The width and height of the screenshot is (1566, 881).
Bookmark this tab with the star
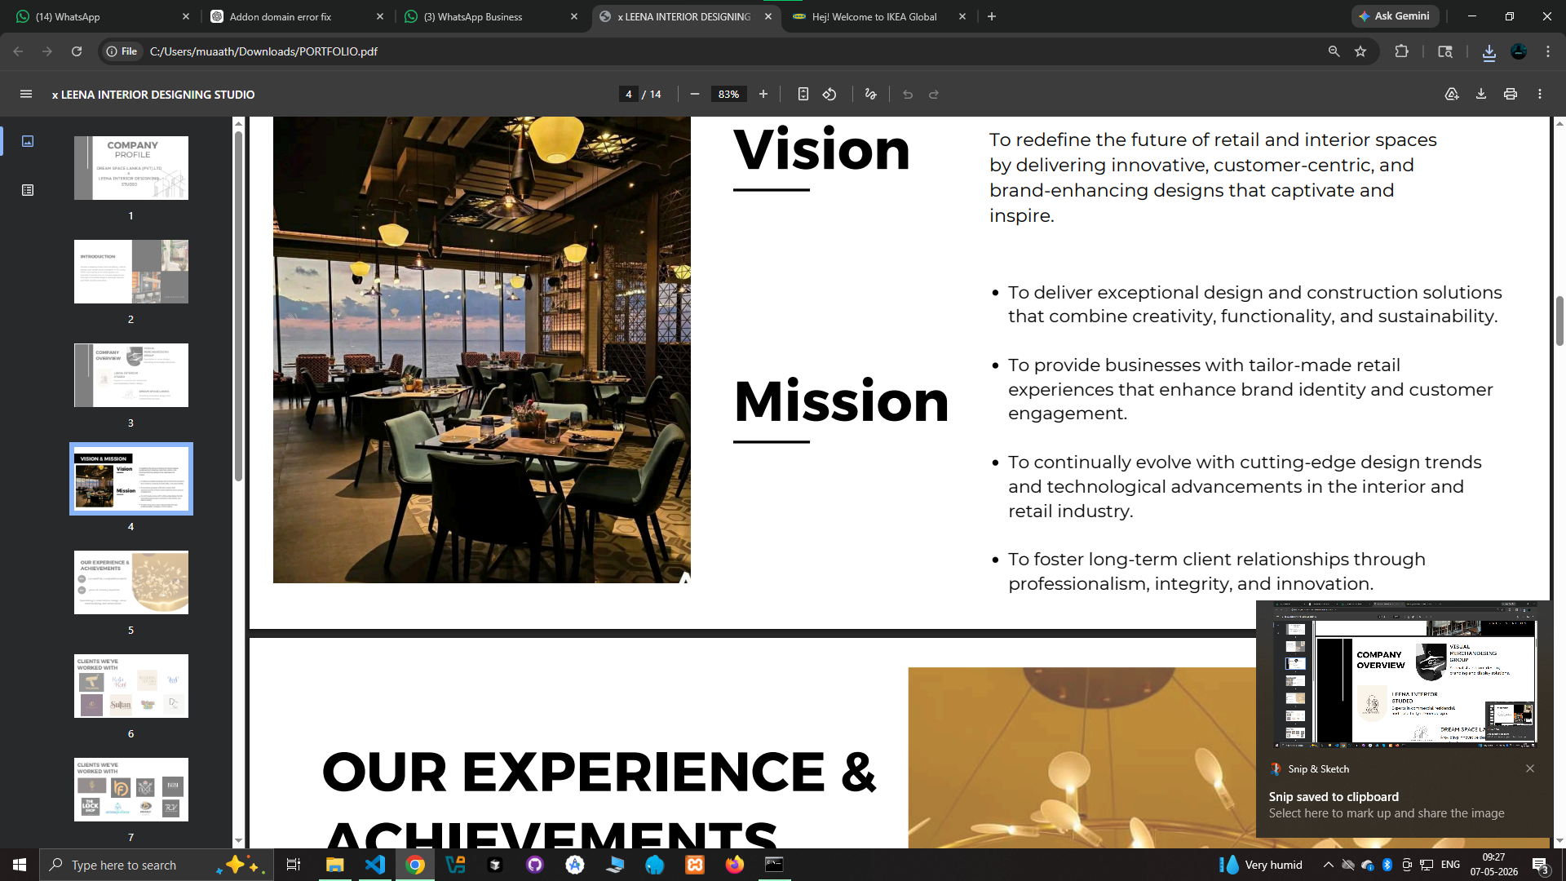pyautogui.click(x=1360, y=51)
